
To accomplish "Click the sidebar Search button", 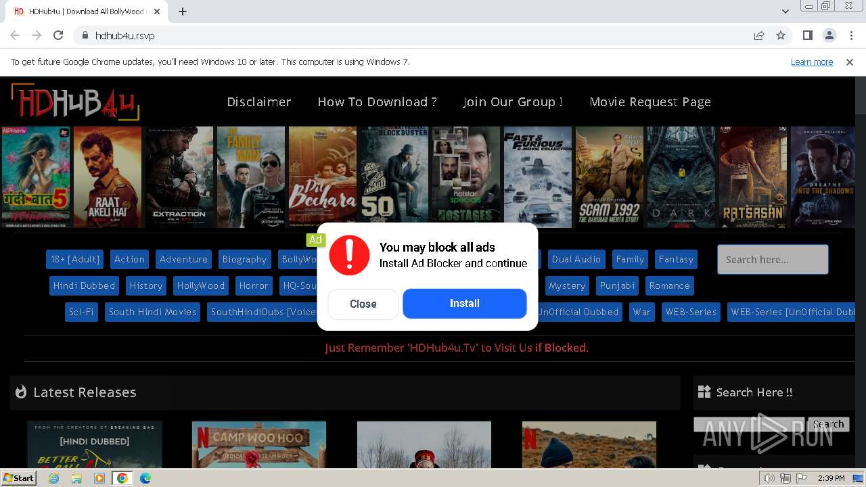I will 828,424.
